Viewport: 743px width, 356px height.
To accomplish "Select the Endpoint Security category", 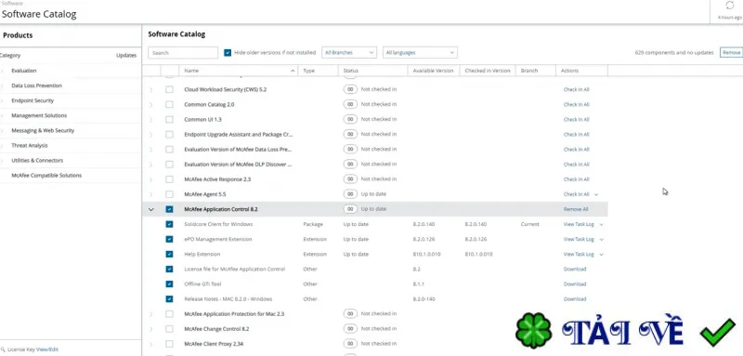I will click(x=33, y=100).
